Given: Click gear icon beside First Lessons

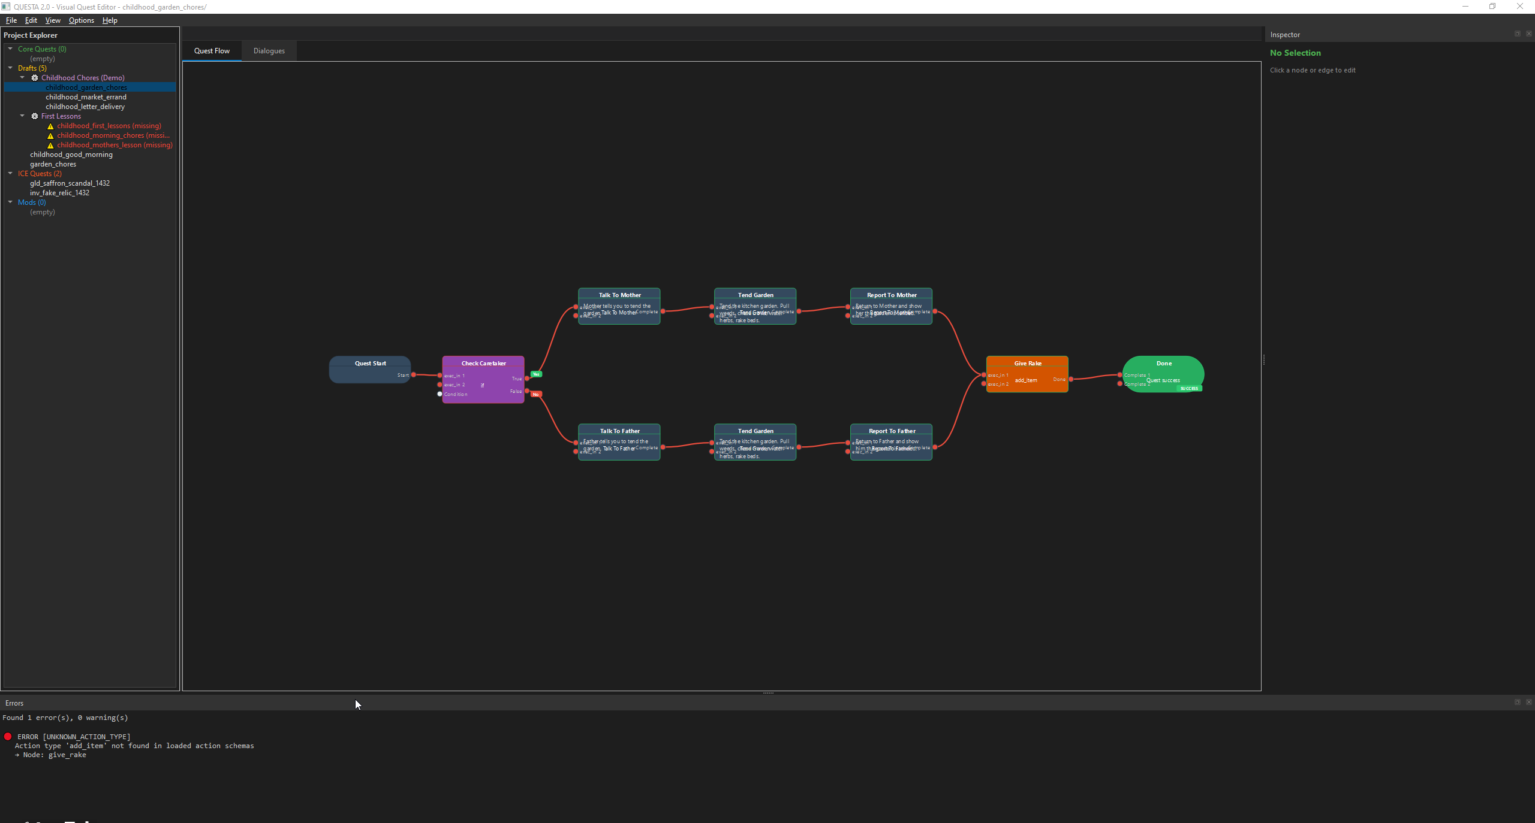Looking at the screenshot, I should (35, 116).
